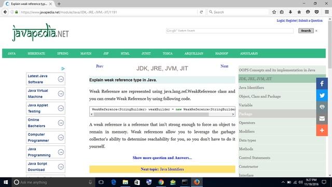
Task: Launch Microsoft Edge from the taskbar
Action: tap(114, 182)
